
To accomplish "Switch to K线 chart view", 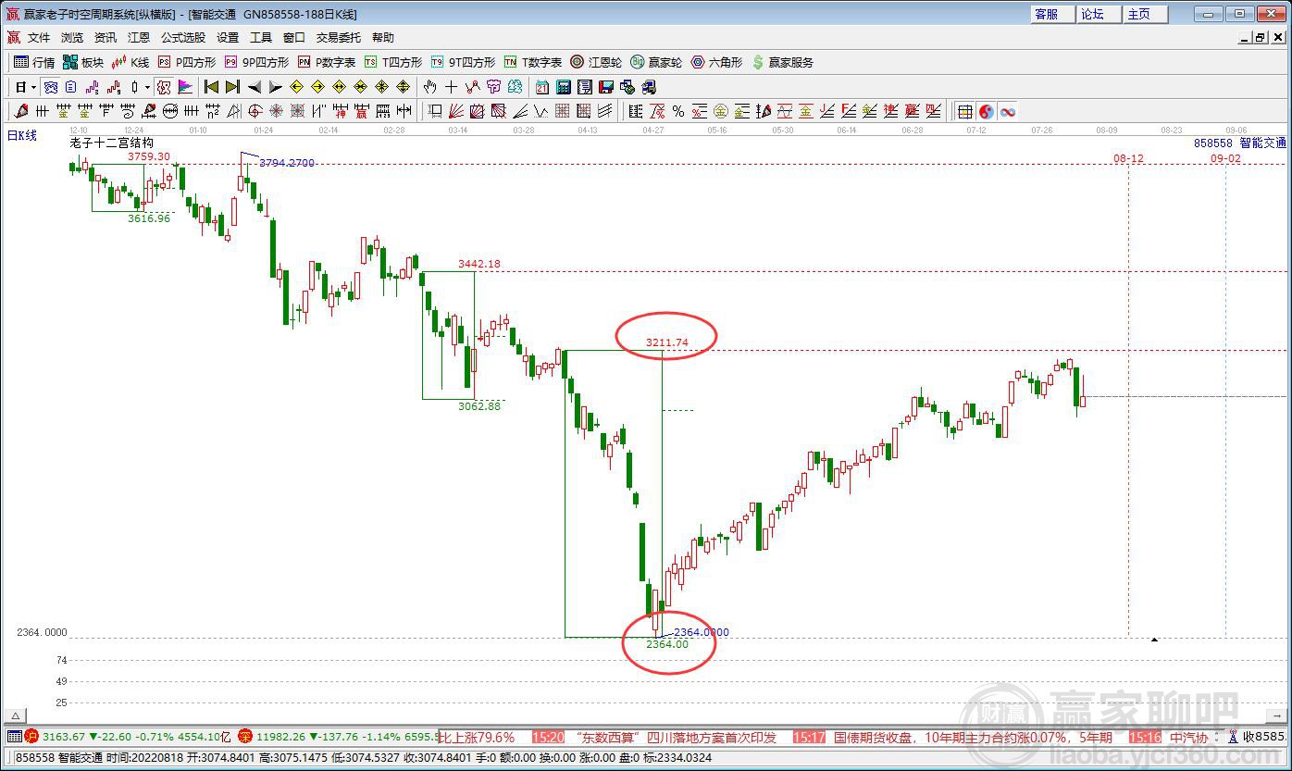I will tap(130, 62).
